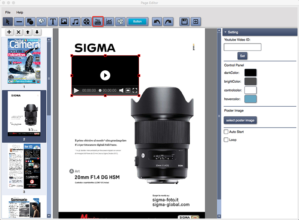Click the save icon

(x=184, y=21)
